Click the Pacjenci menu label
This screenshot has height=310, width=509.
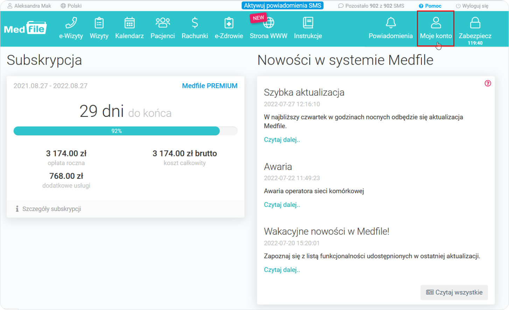pos(163,36)
